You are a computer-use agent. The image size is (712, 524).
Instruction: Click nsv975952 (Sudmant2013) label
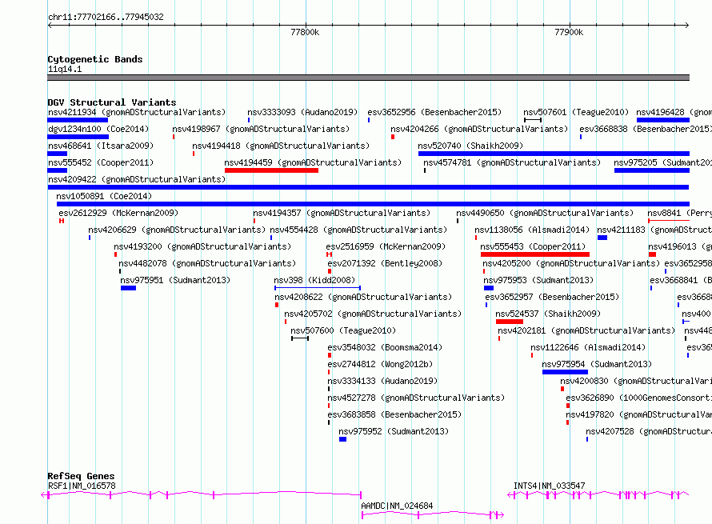click(394, 431)
